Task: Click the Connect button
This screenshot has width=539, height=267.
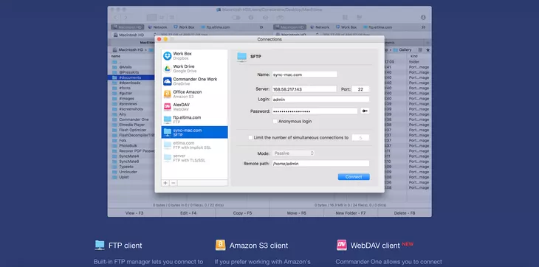Action: 354,177
